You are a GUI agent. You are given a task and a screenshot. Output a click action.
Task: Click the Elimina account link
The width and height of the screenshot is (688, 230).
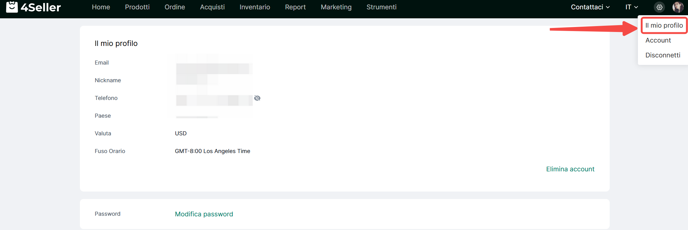click(x=570, y=169)
